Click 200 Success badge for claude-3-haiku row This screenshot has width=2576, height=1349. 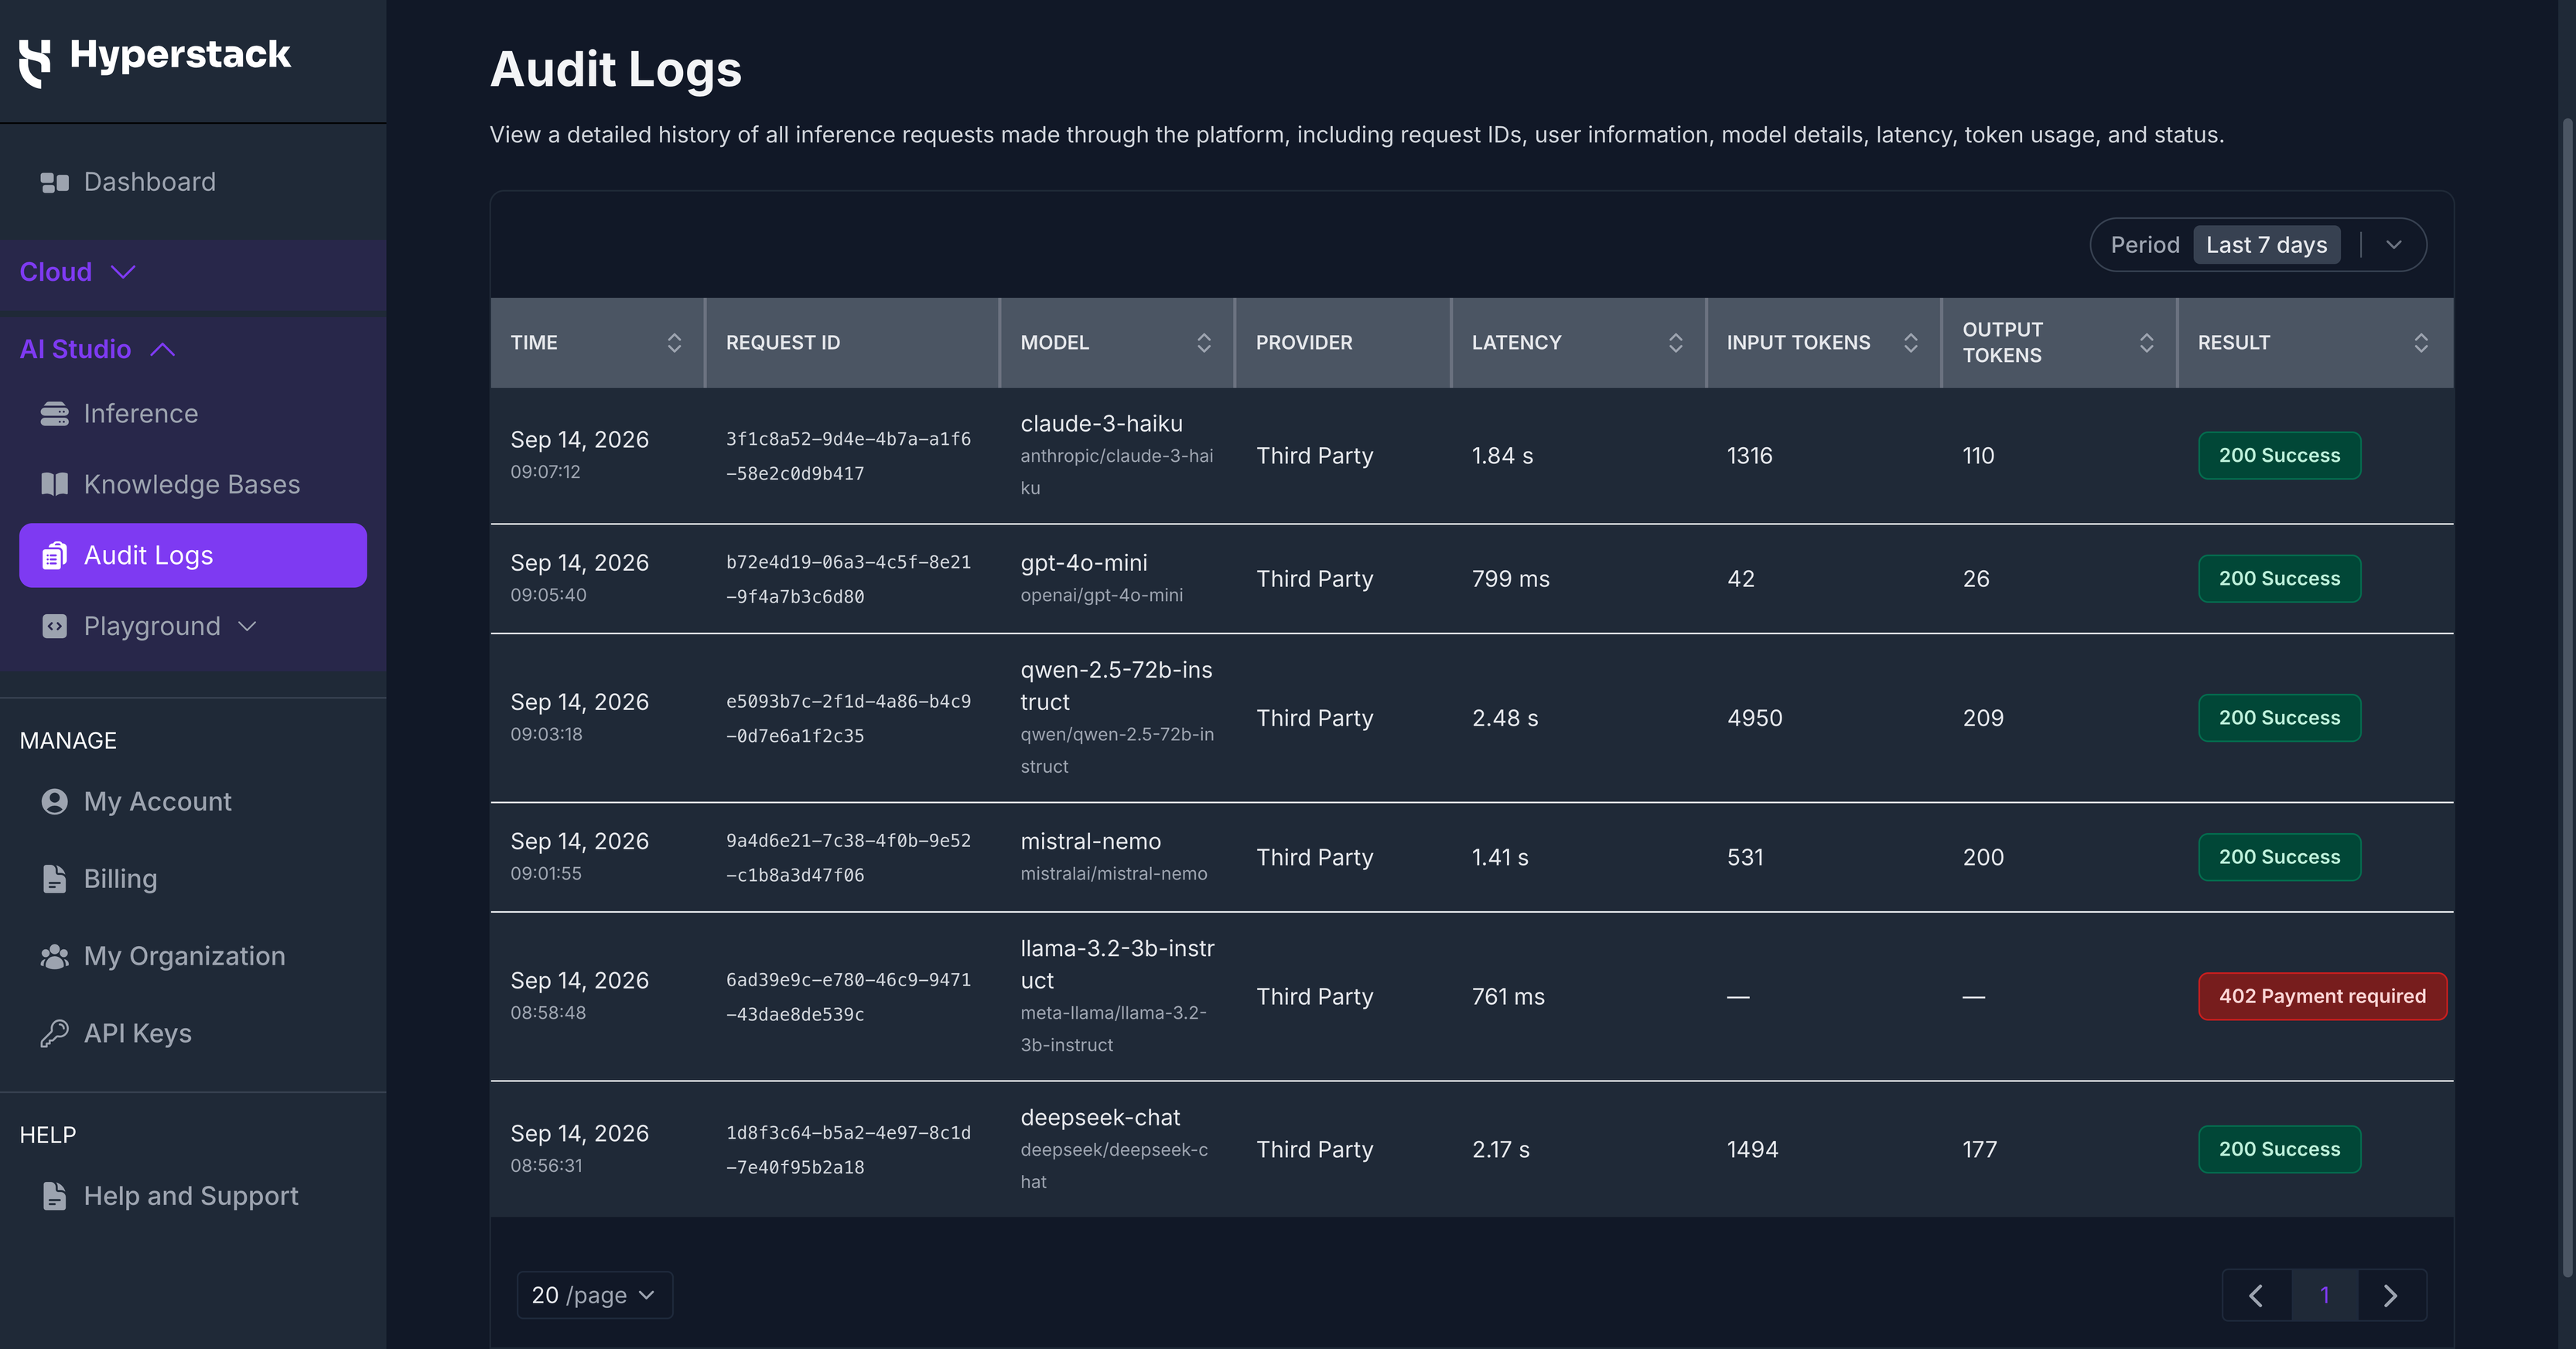point(2279,455)
